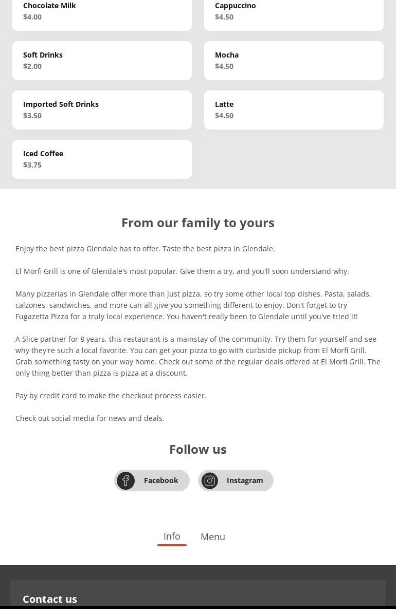396x609 pixels.
Task: Click the Soft Drinks $2.00 price
Action: (32, 66)
